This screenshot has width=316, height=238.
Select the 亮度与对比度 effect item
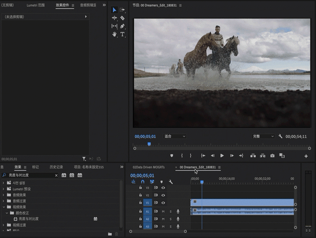click(x=28, y=219)
